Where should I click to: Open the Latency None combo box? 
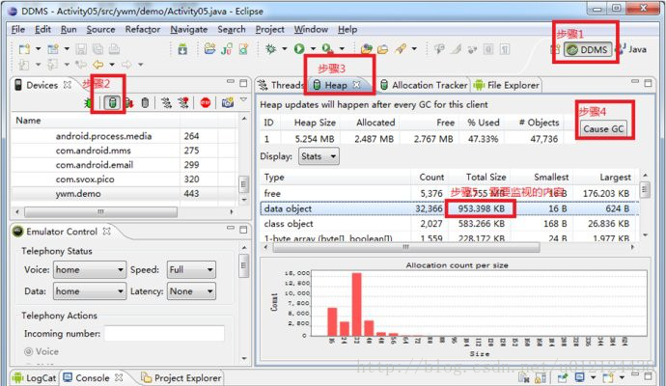click(191, 291)
